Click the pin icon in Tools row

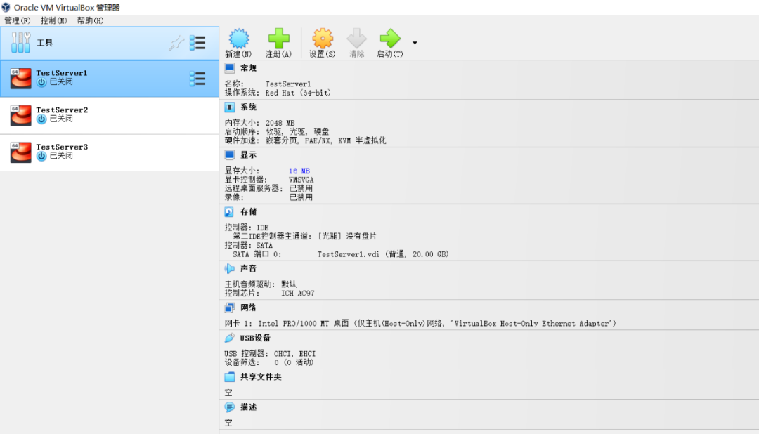[x=176, y=43]
